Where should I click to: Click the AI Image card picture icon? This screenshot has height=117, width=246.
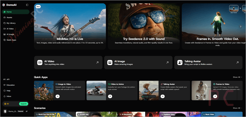point(110,63)
